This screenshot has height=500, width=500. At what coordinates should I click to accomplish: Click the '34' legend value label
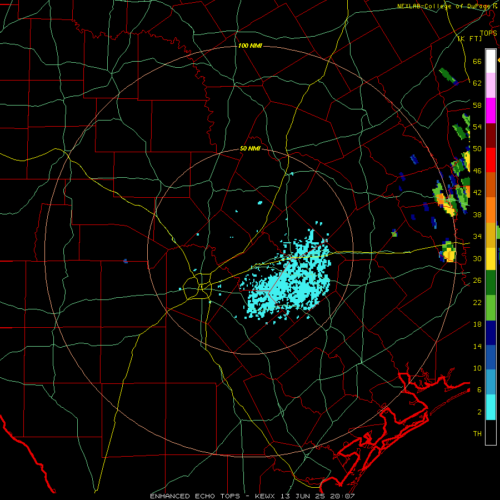(x=477, y=237)
